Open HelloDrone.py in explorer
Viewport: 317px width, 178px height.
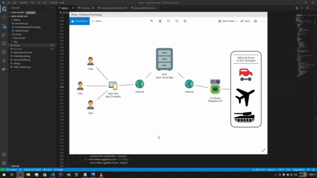click(22, 31)
